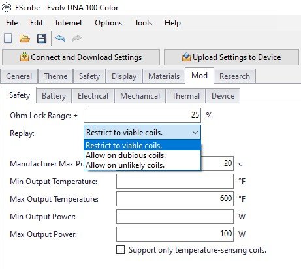The height and width of the screenshot is (269, 301).
Task: Click the Ohm Lock Range input field
Action: [x=142, y=115]
